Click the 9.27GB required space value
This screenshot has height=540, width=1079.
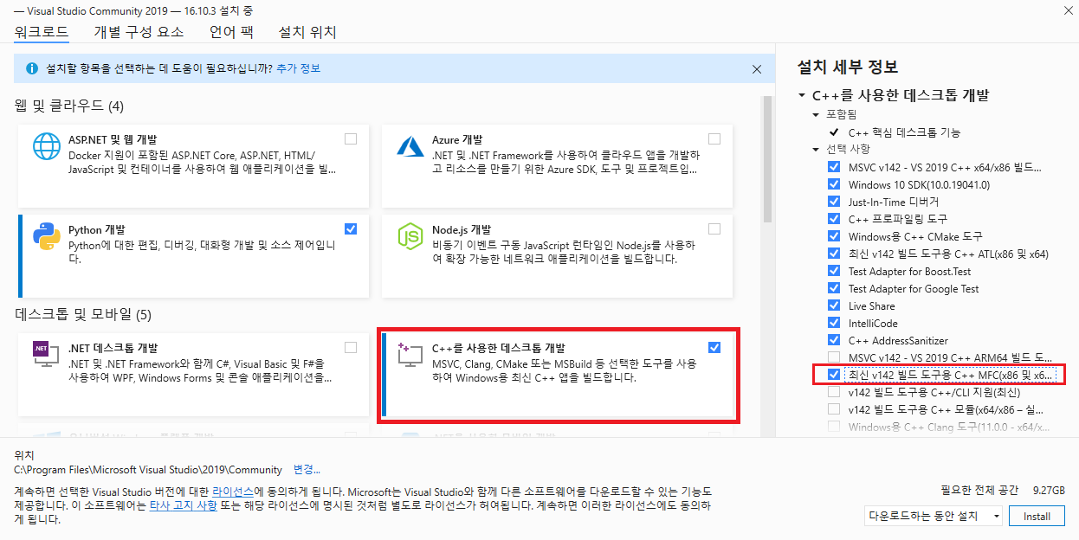click(1049, 490)
